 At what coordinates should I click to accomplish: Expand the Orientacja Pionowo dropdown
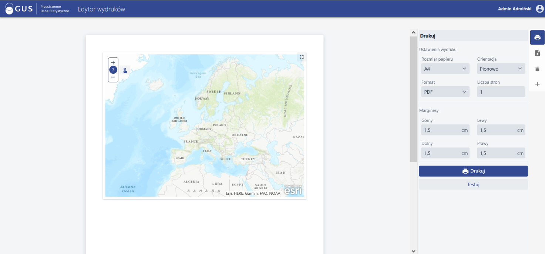coord(501,69)
